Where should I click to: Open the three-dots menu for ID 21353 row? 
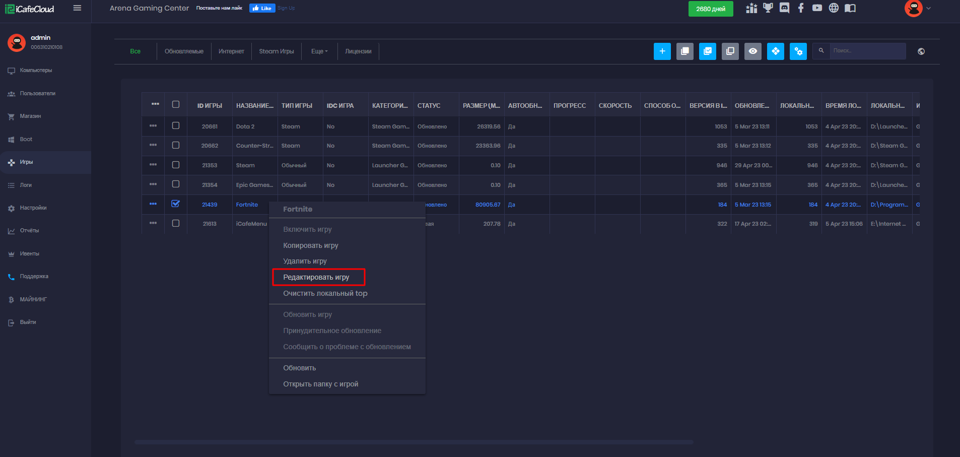point(153,165)
